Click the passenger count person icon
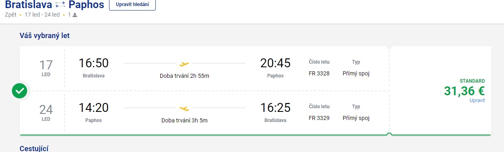Screen dimensions: 504x152 click(75, 15)
